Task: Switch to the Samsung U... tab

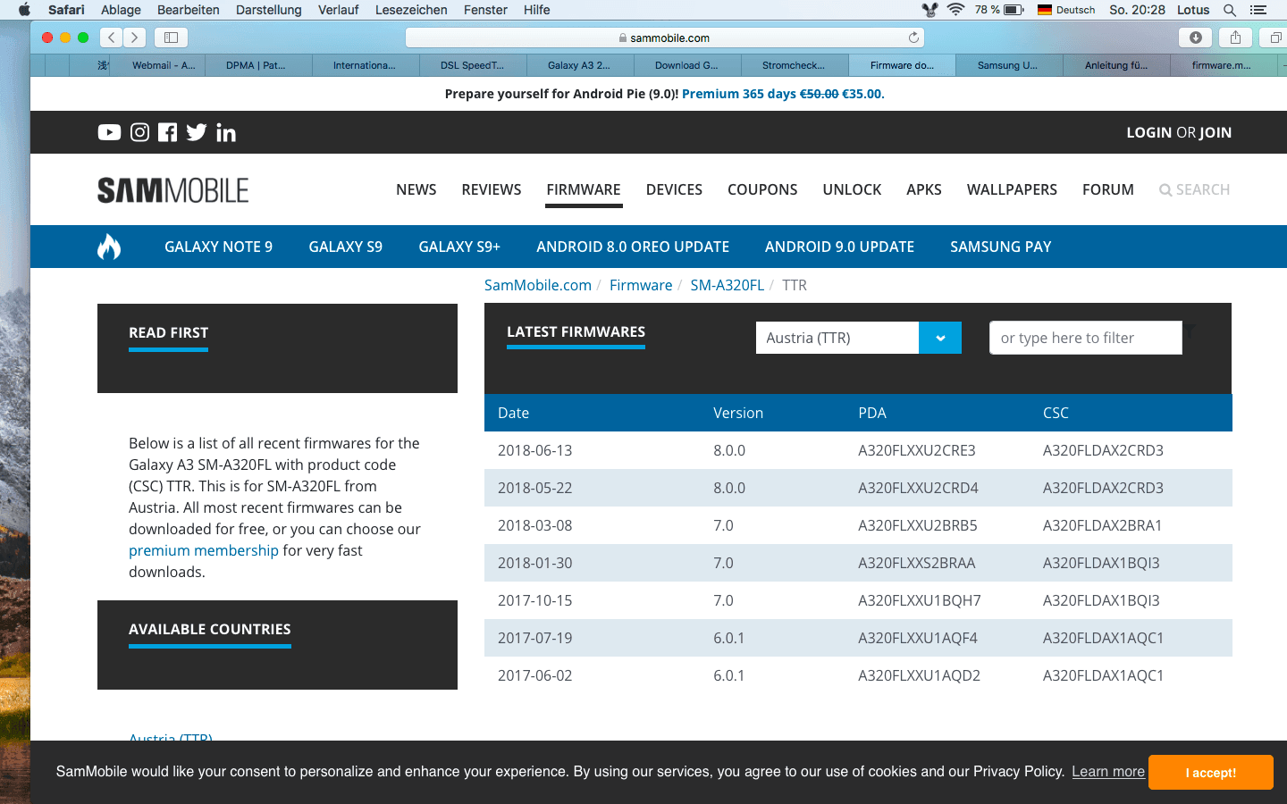Action: pyautogui.click(x=1009, y=65)
